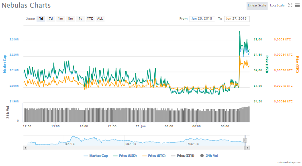Screen dimensions: 302x166
Task: Click navigator scroll right arrow
Action: pos(248,148)
